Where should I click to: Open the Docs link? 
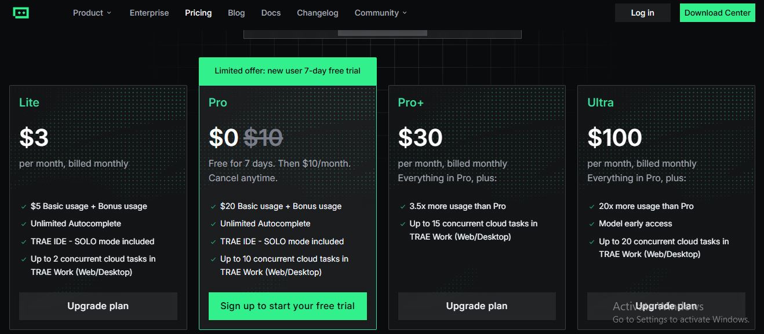[271, 13]
